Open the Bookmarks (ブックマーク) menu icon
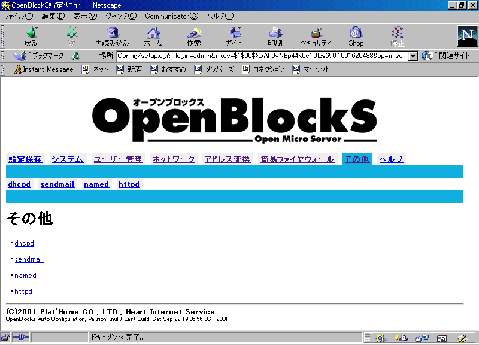The height and width of the screenshot is (345, 479). (38, 56)
